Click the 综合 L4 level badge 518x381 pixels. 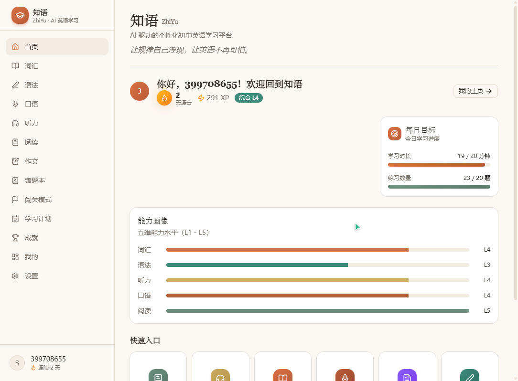point(248,98)
